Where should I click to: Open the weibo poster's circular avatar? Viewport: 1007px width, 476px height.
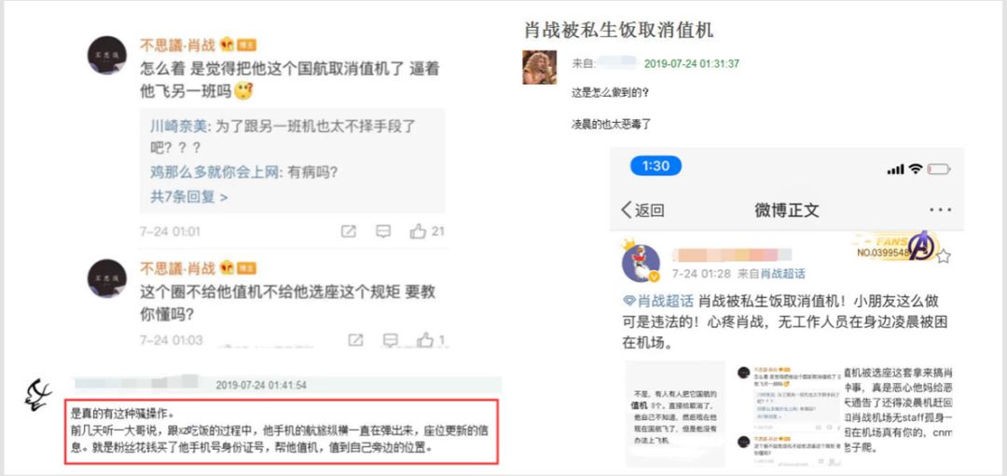[641, 263]
